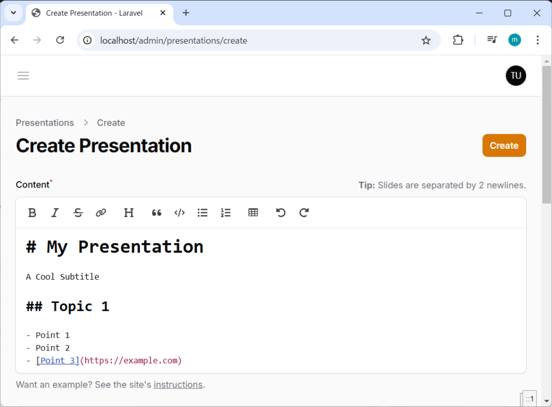Expand the browser tab search dropdown

click(13, 13)
